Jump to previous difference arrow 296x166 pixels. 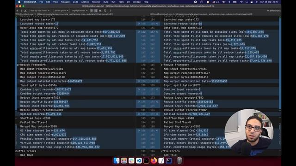(17, 11)
